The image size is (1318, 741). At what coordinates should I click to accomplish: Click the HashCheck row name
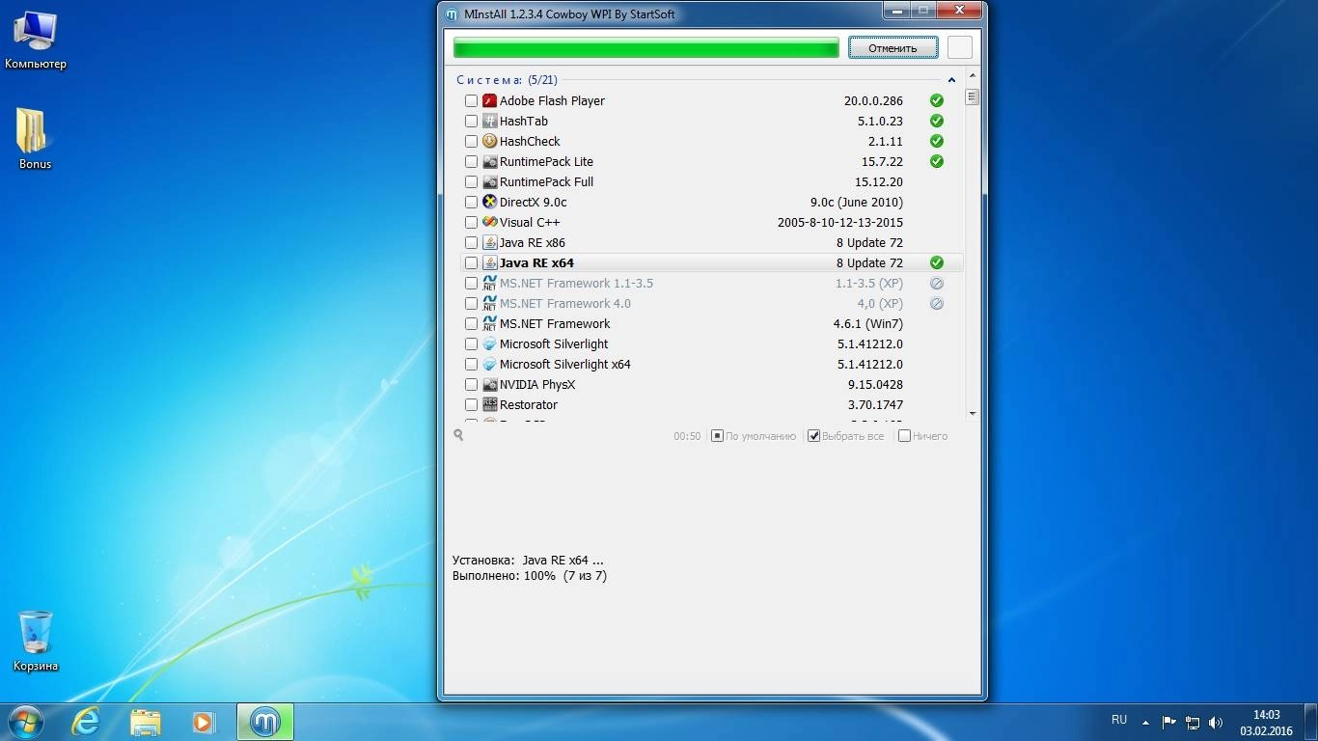(x=530, y=141)
